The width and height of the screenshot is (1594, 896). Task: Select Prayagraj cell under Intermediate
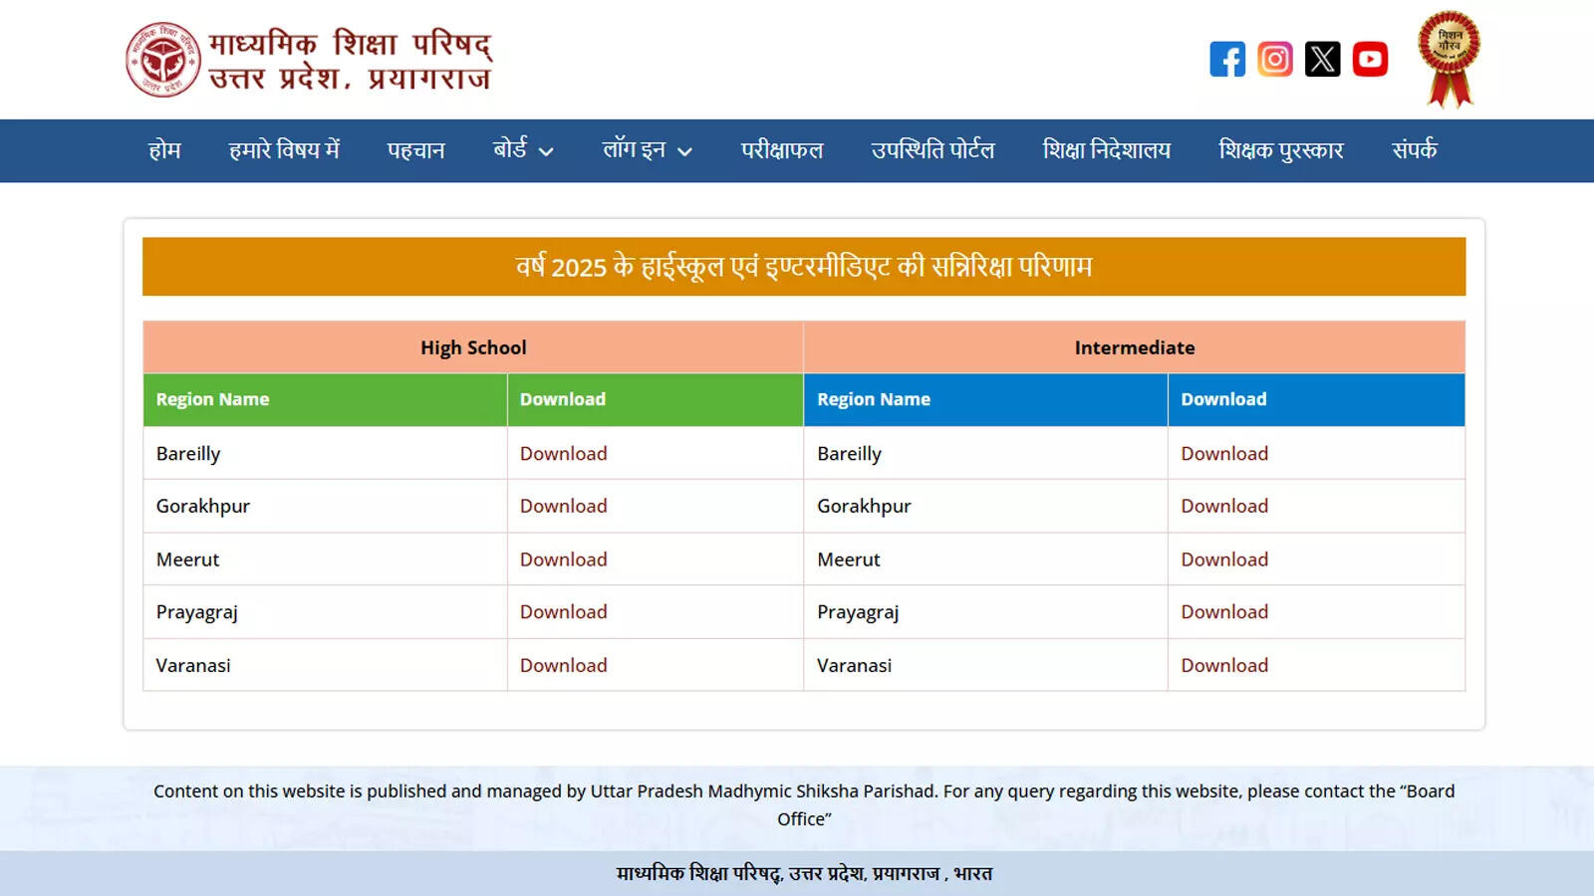point(985,612)
